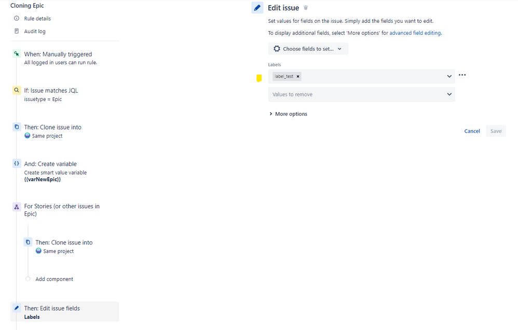Open the advanced field editing link
This screenshot has width=518, height=330.
click(x=415, y=33)
